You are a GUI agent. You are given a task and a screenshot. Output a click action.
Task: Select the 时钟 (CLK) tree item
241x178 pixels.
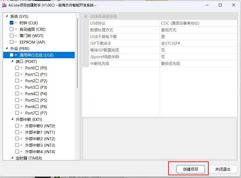click(29, 23)
